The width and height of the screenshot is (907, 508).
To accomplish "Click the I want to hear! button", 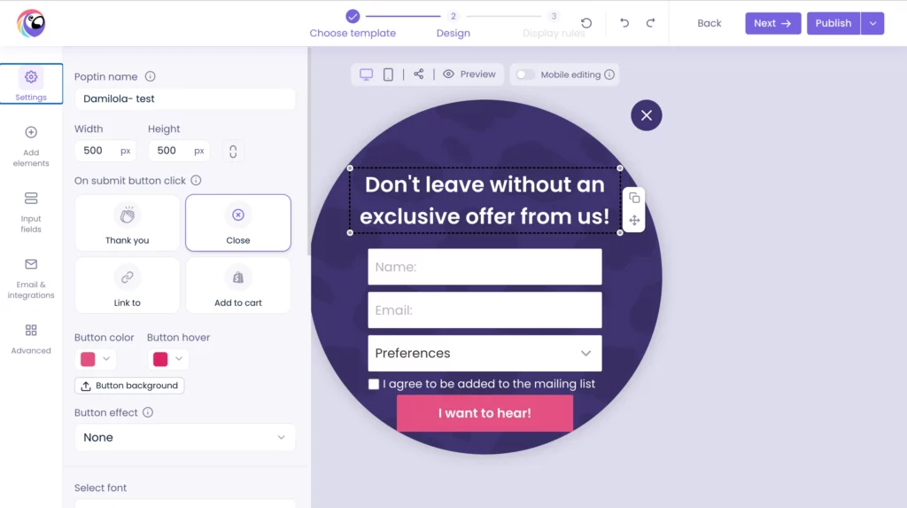I will click(485, 413).
